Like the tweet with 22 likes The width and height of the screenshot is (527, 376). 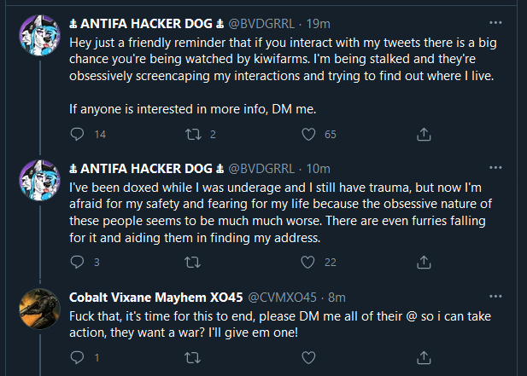click(307, 262)
